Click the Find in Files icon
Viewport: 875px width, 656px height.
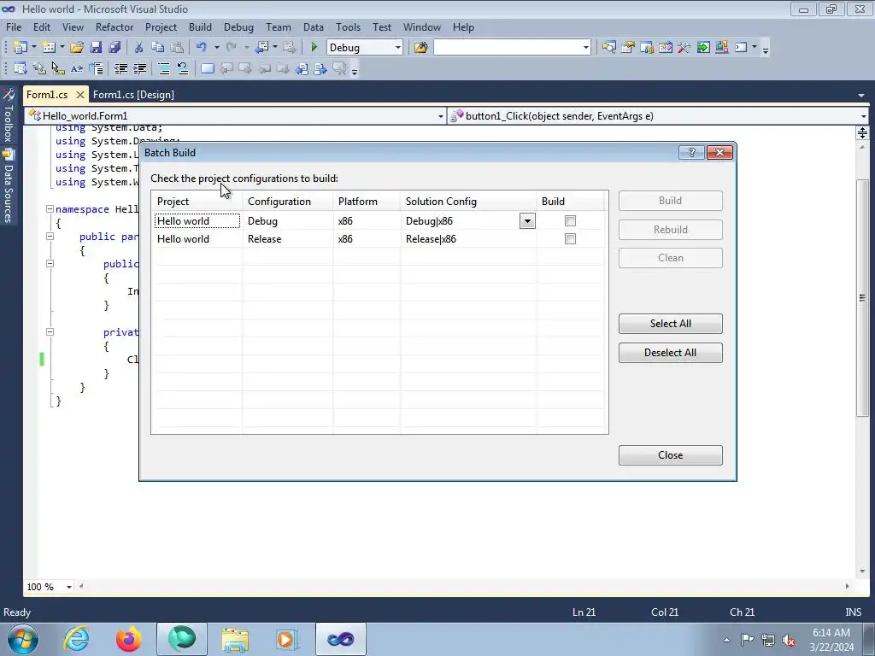click(420, 48)
